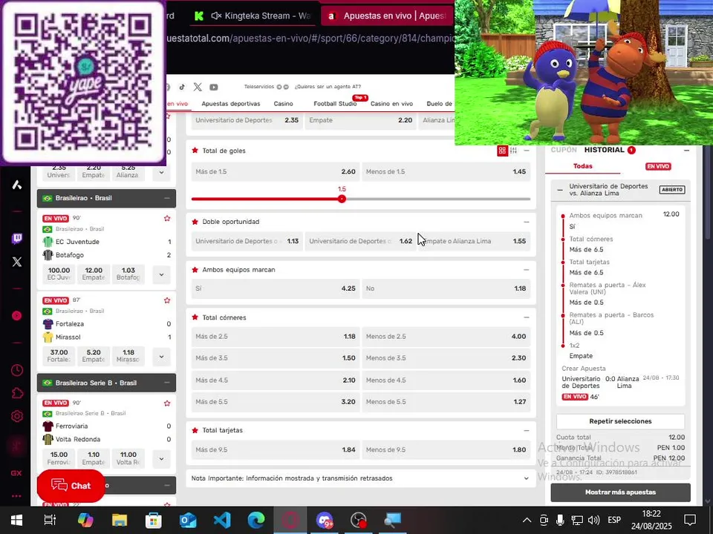This screenshot has height=534, width=713.
Task: Open volume icon in system tray
Action: coord(593,520)
